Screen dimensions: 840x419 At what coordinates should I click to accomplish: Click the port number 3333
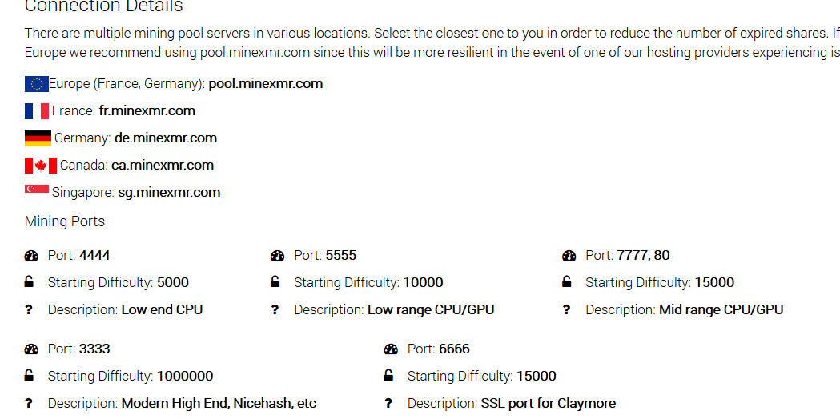94,349
